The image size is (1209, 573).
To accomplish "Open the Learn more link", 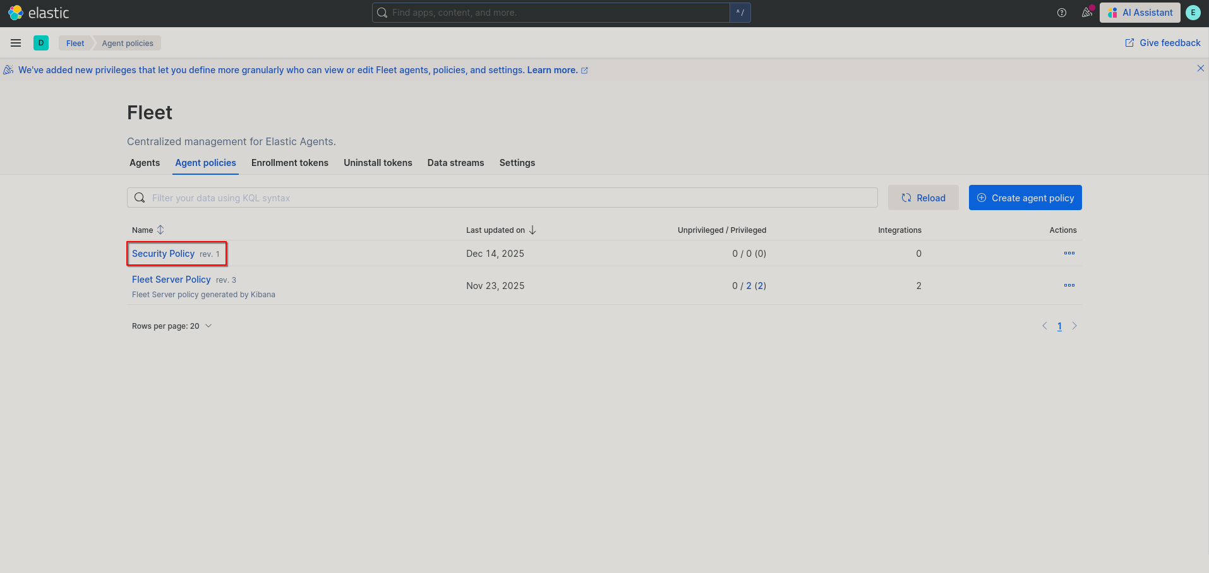I will coord(557,70).
